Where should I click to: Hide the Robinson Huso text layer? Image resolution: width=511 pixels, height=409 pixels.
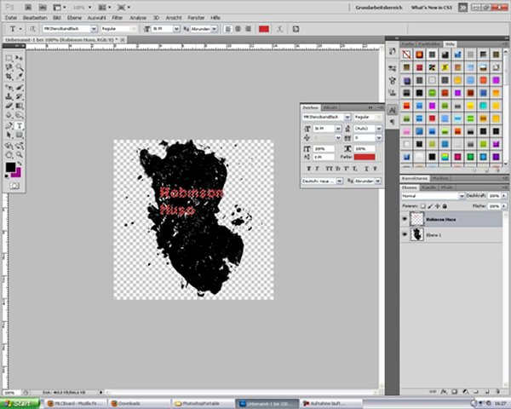point(404,219)
